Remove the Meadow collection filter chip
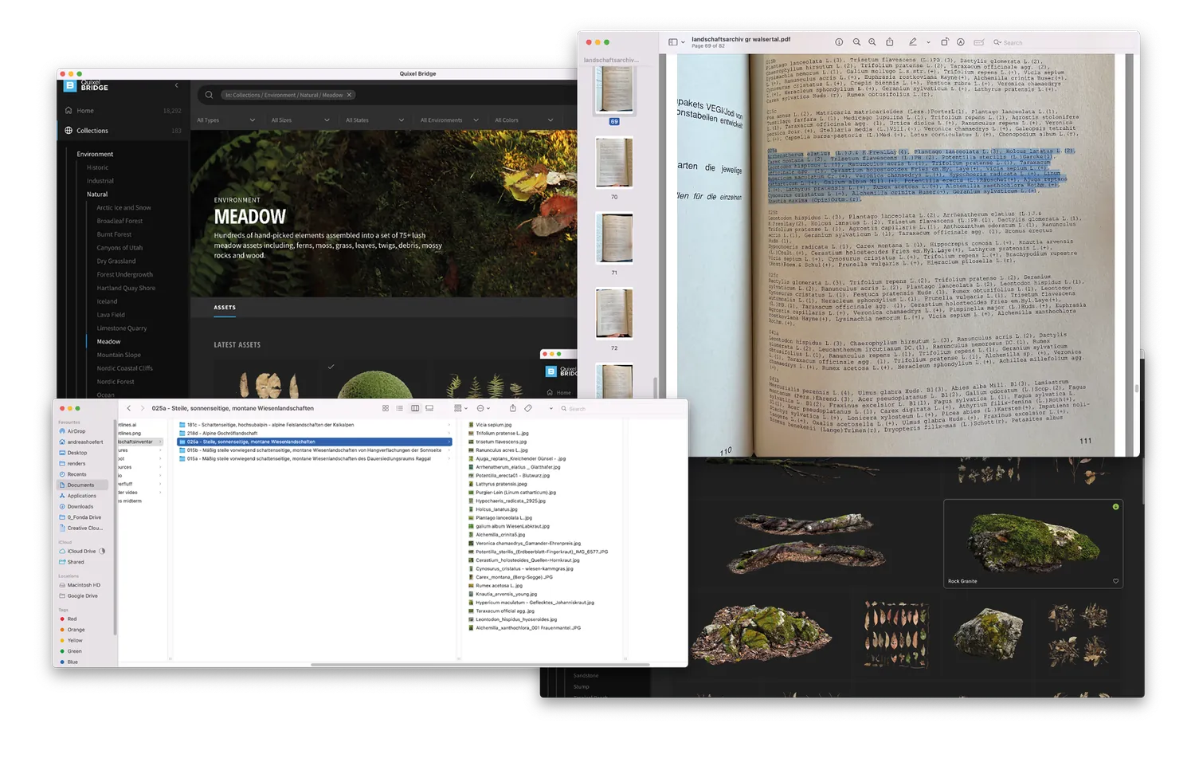This screenshot has height=774, width=1195. (x=349, y=95)
